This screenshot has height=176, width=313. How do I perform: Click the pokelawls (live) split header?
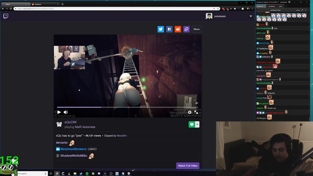(275, 10)
